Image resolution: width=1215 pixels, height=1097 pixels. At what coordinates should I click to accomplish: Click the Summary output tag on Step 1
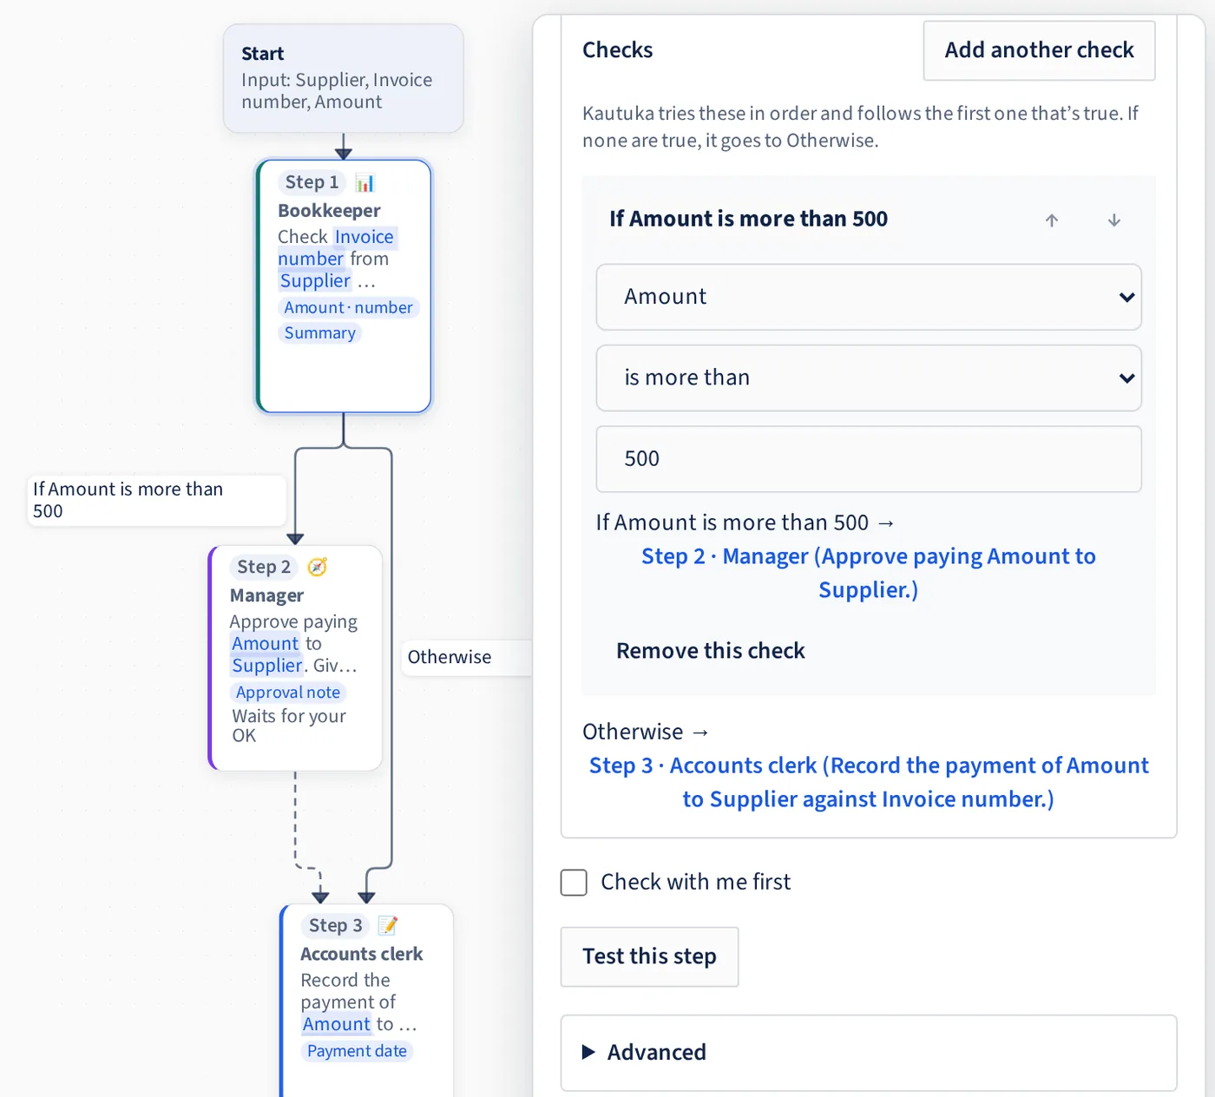tap(319, 333)
